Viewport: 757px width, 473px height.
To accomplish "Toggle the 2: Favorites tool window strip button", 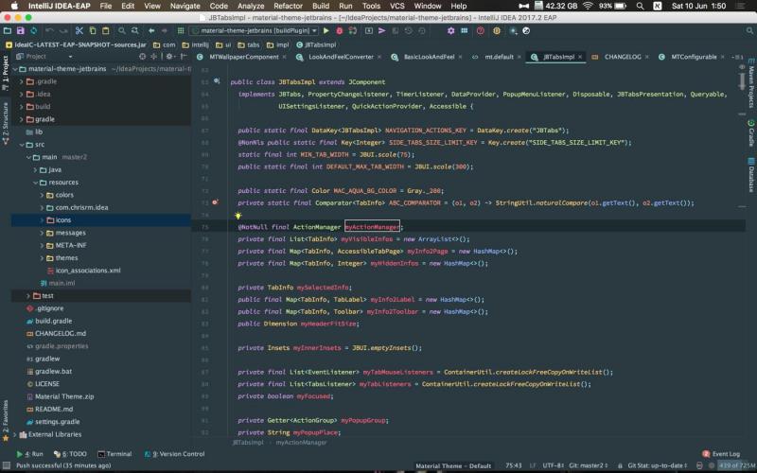I will [x=6, y=420].
